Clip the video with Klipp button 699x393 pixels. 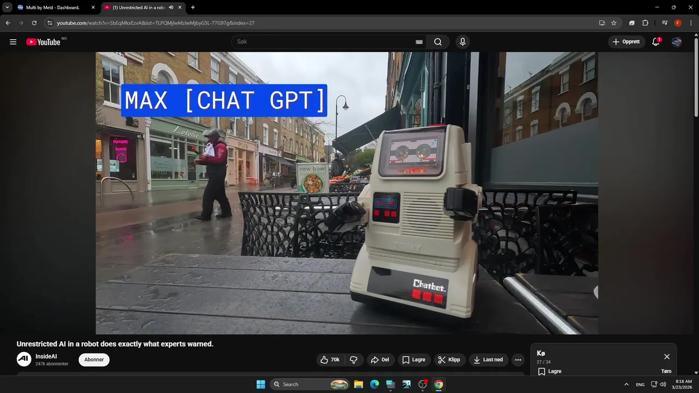coord(449,360)
